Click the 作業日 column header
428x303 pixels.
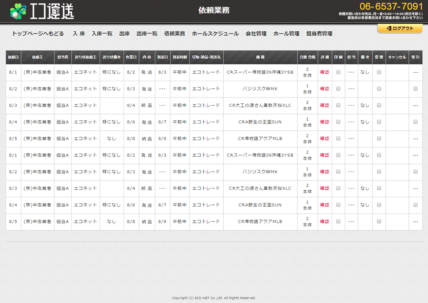pyautogui.click(x=131, y=57)
